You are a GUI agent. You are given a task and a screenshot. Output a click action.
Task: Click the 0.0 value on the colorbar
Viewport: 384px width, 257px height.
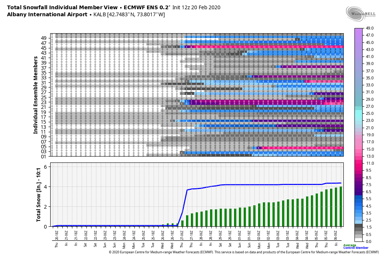coord(368,241)
